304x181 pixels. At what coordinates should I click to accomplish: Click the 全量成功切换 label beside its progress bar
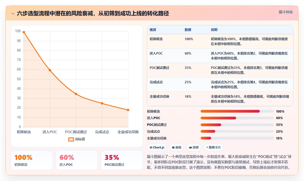point(157,138)
